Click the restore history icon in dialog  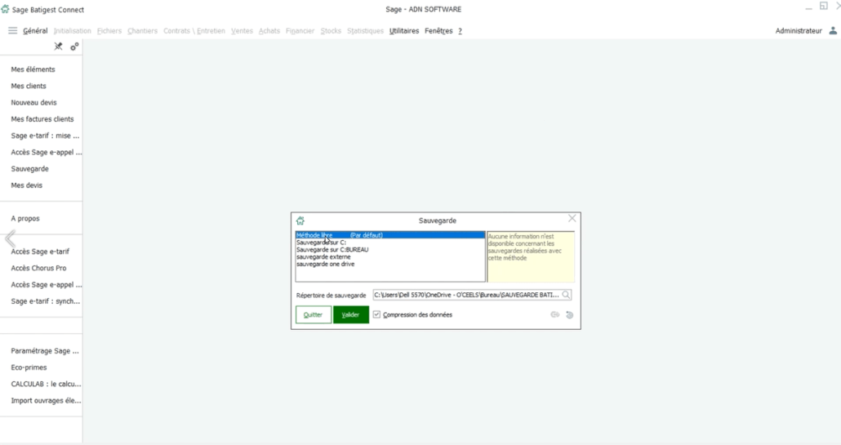[x=570, y=314]
